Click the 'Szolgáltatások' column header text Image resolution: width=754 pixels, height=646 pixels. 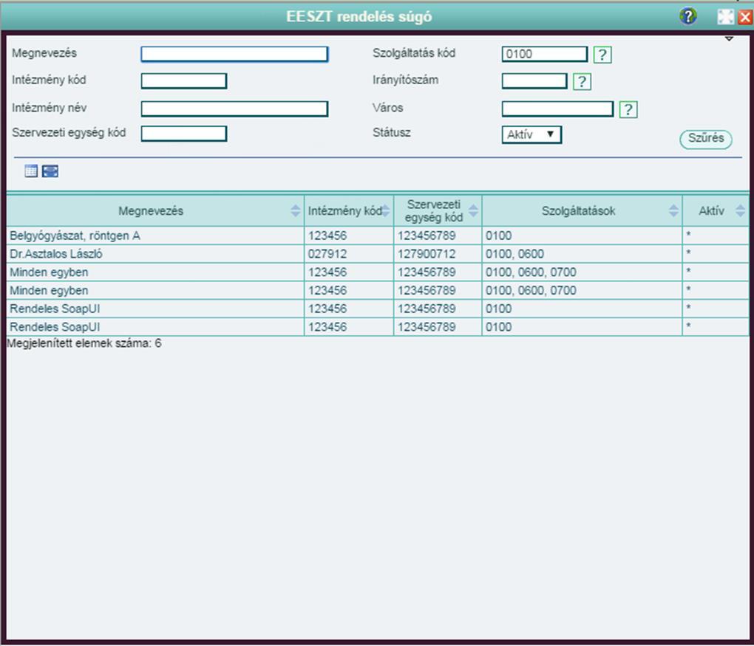[579, 211]
